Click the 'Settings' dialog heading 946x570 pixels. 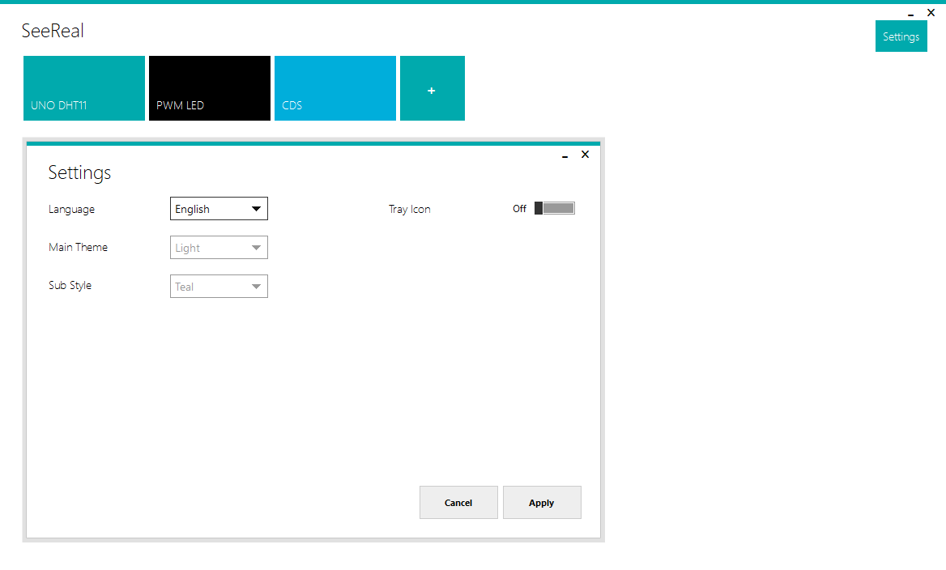point(79,172)
